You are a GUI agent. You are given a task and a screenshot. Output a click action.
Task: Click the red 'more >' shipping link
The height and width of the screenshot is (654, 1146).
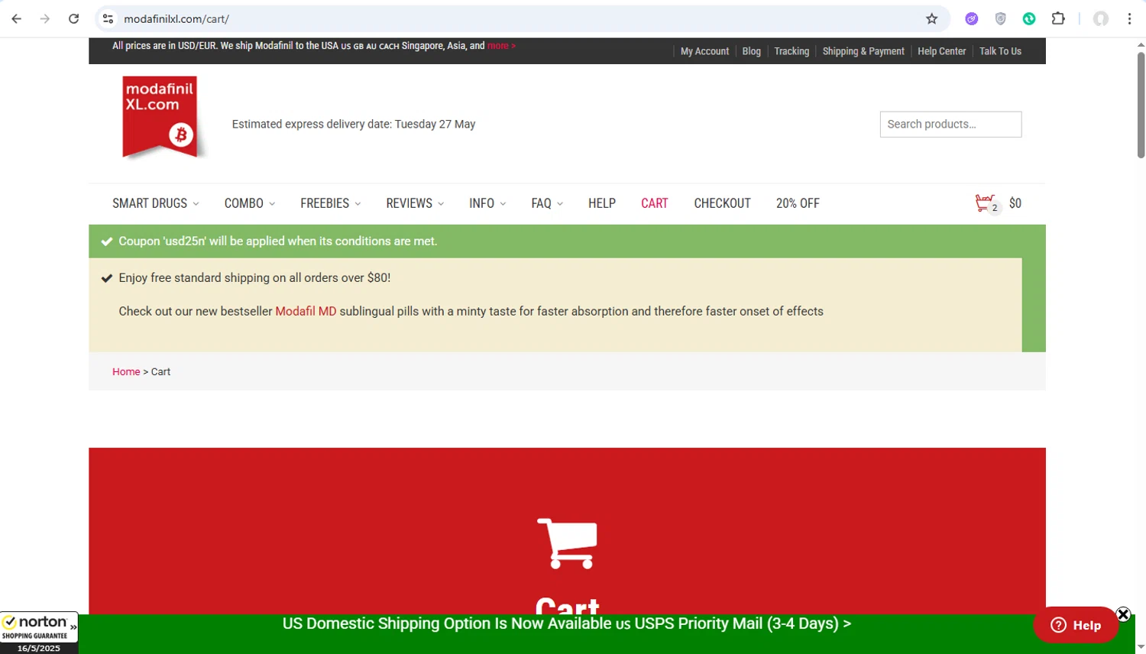pyautogui.click(x=501, y=46)
